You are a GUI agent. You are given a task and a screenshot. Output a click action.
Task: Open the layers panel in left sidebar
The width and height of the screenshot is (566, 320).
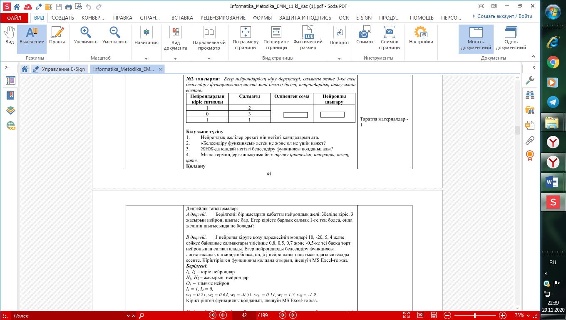(x=10, y=110)
